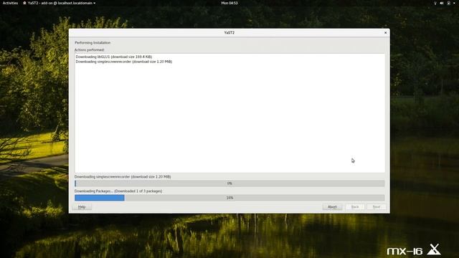This screenshot has height=258, width=459.
Task: Click the volume icon in top bar
Action: (x=442, y=3)
